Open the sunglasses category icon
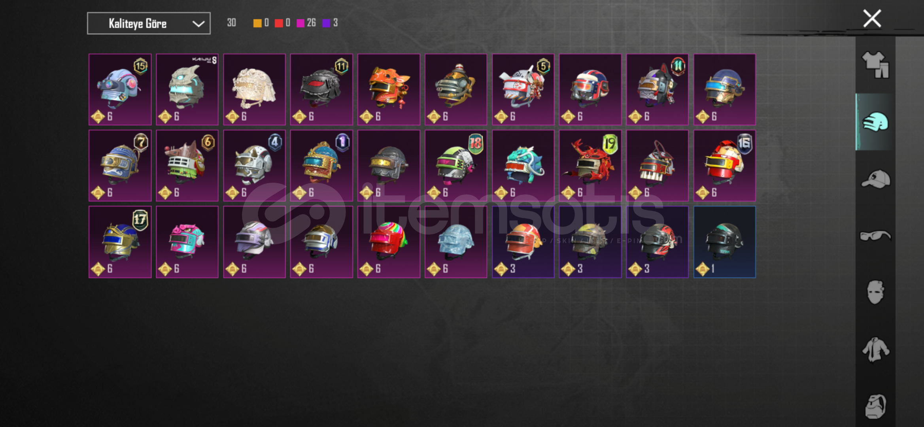Image resolution: width=924 pixels, height=427 pixels. [x=875, y=236]
